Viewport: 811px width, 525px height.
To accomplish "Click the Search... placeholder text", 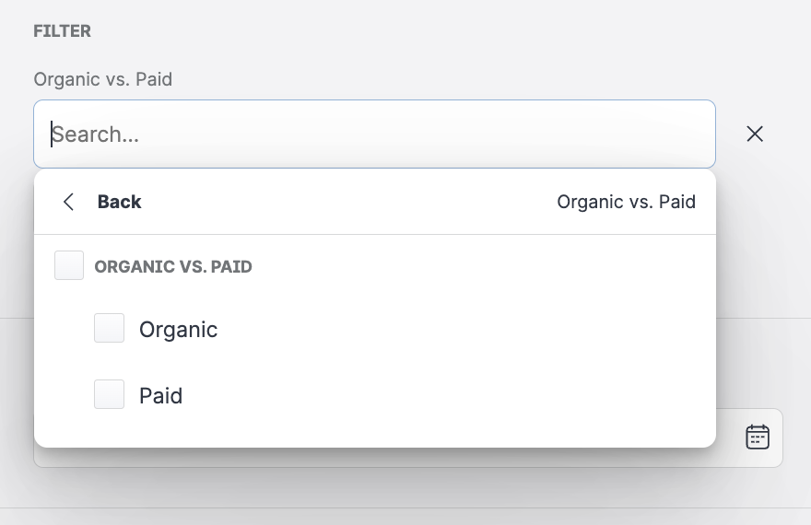I will [96, 134].
